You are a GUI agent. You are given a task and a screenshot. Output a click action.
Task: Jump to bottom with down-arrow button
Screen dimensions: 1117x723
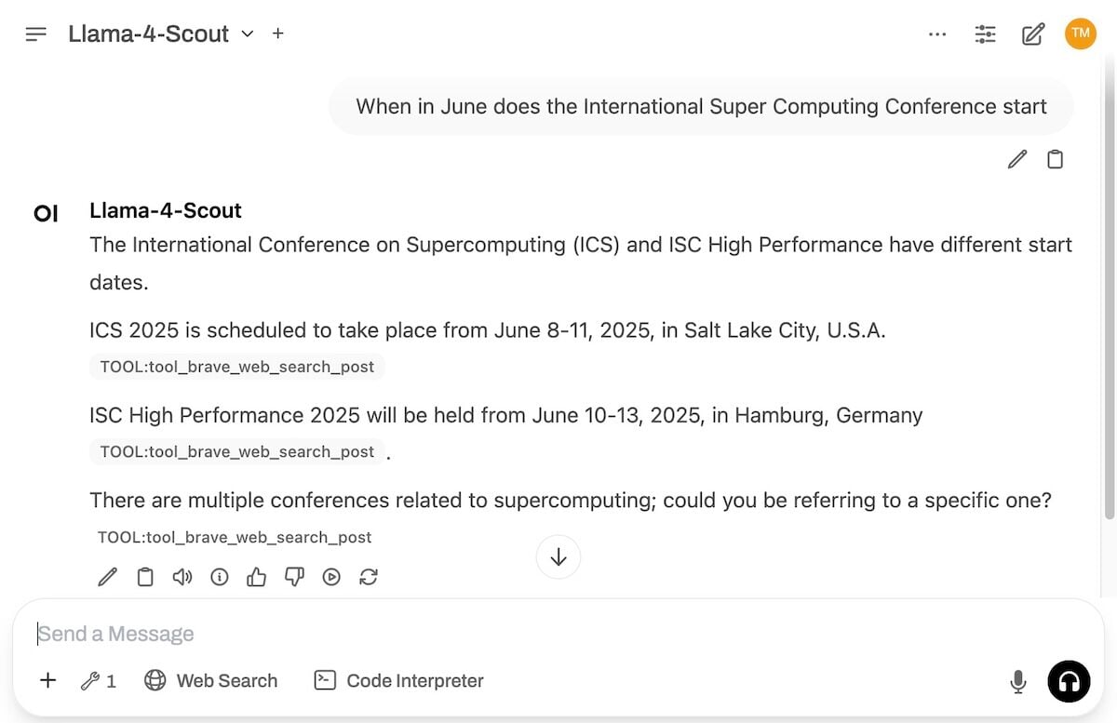tap(558, 557)
